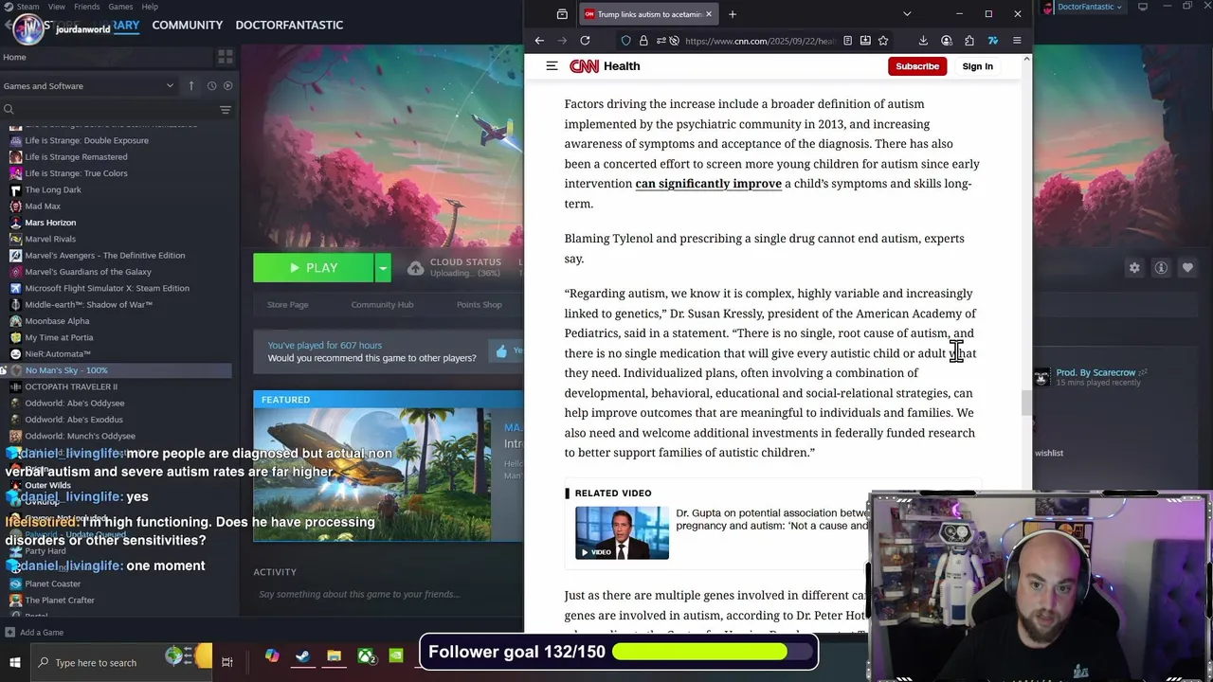This screenshot has width=1213, height=682.
Task: Open Firefox application hamburger menu
Action: (x=1017, y=41)
